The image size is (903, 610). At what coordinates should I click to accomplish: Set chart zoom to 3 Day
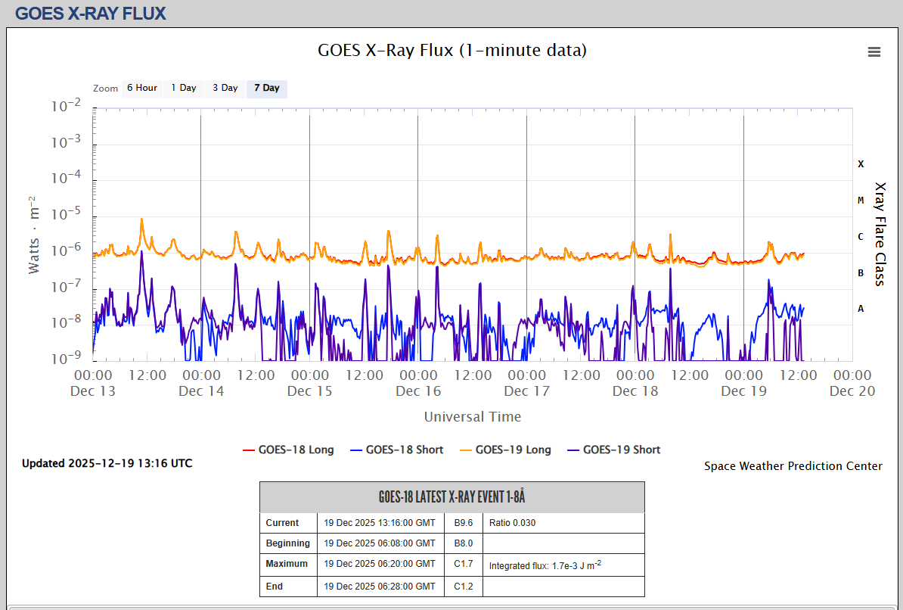(x=225, y=89)
